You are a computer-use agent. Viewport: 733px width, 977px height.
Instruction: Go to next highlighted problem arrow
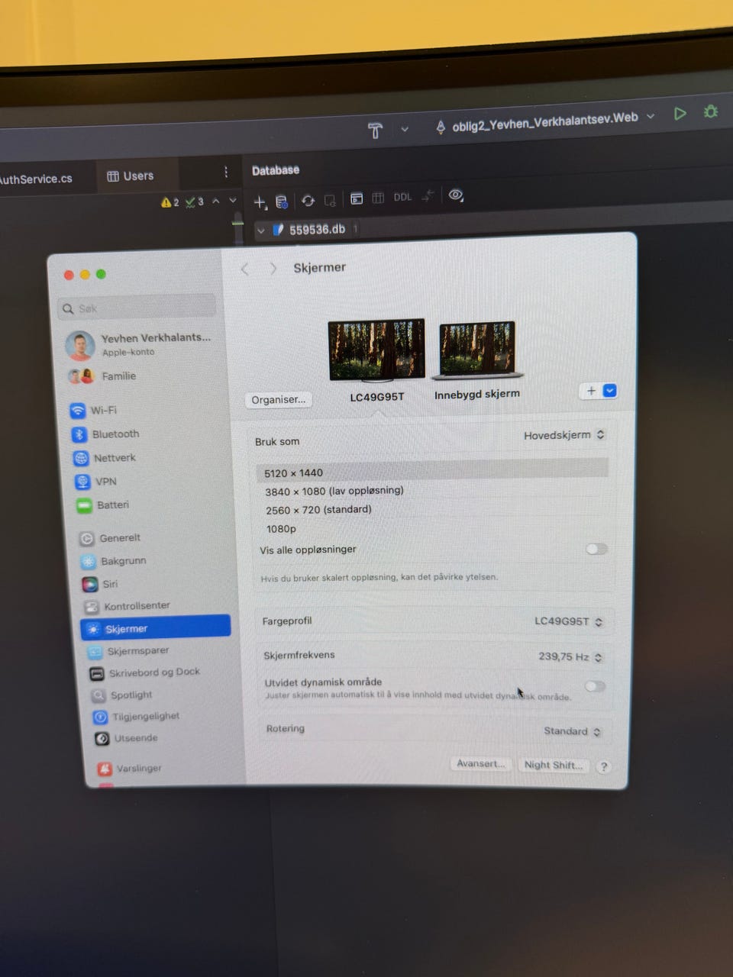point(233,201)
